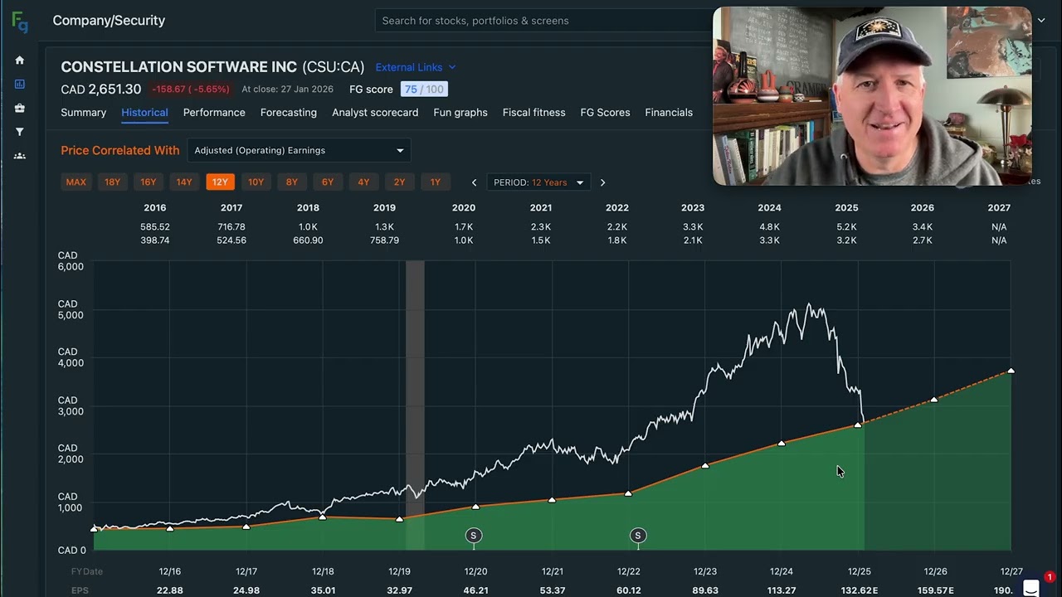Expand External Links dropdown

[x=415, y=67]
